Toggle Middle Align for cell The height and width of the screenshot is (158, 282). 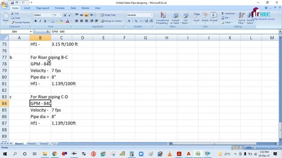click(x=82, y=15)
